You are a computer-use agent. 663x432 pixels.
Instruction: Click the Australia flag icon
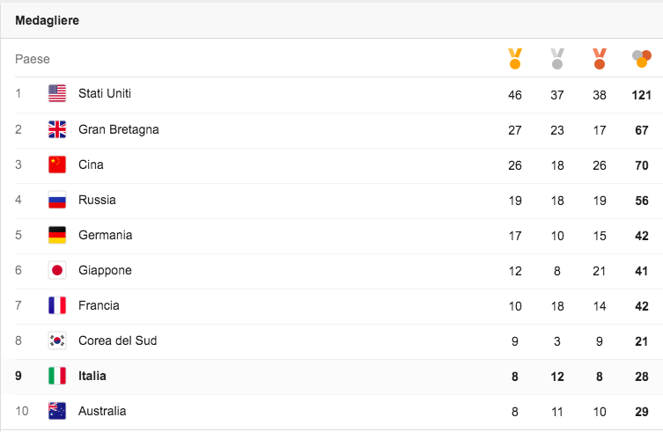coord(57,411)
